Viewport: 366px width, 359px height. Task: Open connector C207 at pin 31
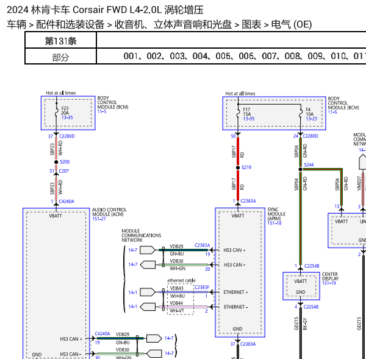coord(63,171)
